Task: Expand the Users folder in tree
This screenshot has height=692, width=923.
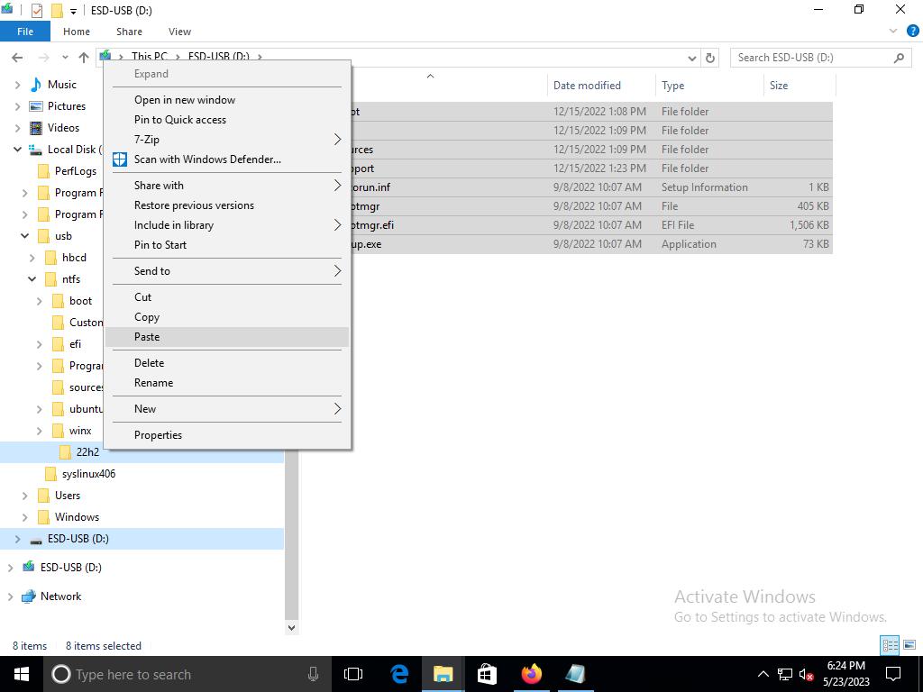Action: pyautogui.click(x=24, y=496)
